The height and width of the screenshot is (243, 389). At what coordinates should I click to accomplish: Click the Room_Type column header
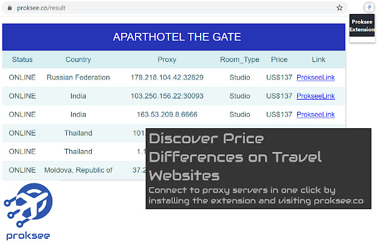239,60
